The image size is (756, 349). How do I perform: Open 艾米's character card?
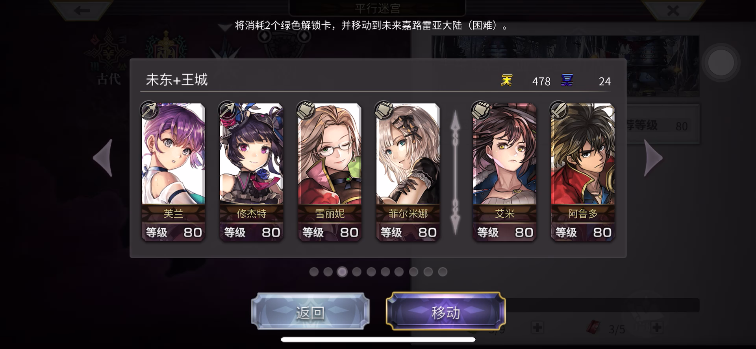pyautogui.click(x=504, y=172)
